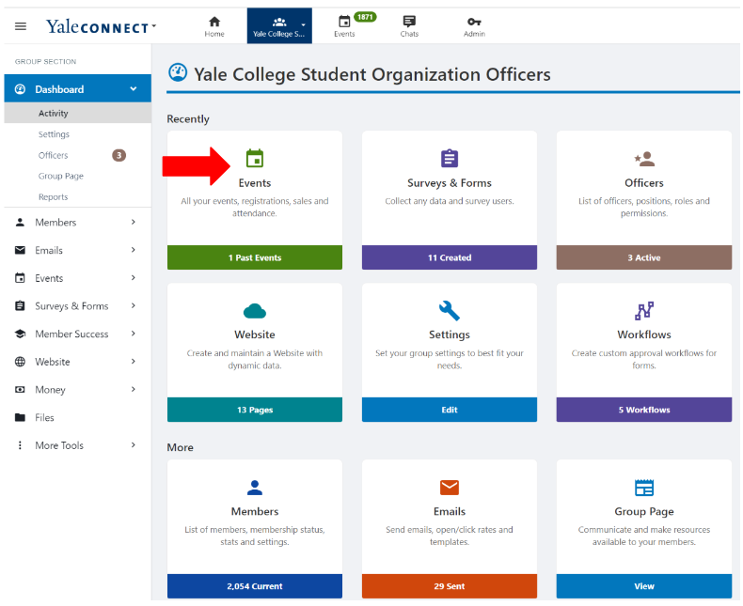Click the Officers badge showing 3

(x=119, y=155)
